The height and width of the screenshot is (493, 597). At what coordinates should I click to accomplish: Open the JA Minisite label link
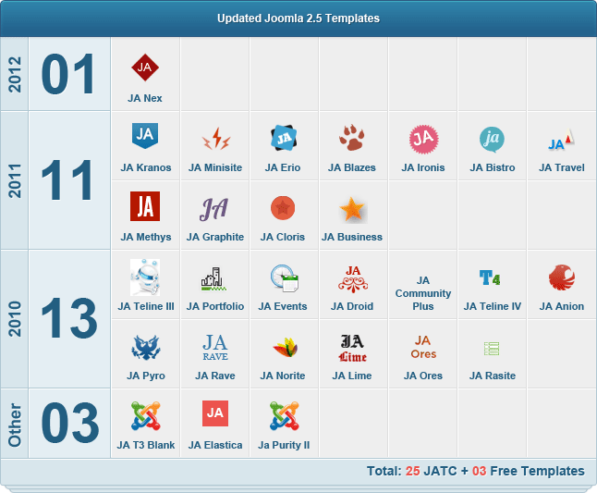(215, 167)
